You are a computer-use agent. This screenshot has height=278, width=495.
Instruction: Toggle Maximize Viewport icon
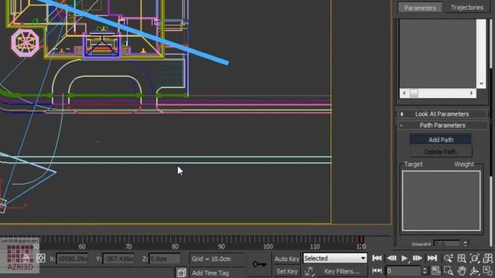pyautogui.click(x=488, y=271)
